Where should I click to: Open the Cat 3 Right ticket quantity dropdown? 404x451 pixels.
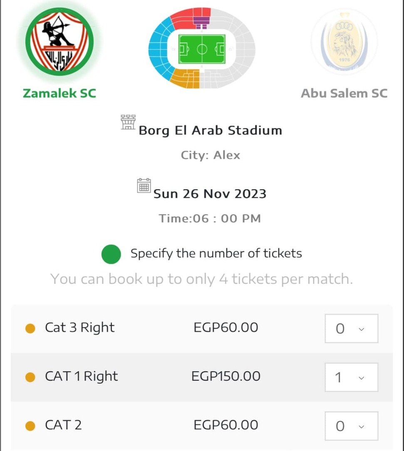click(x=351, y=329)
